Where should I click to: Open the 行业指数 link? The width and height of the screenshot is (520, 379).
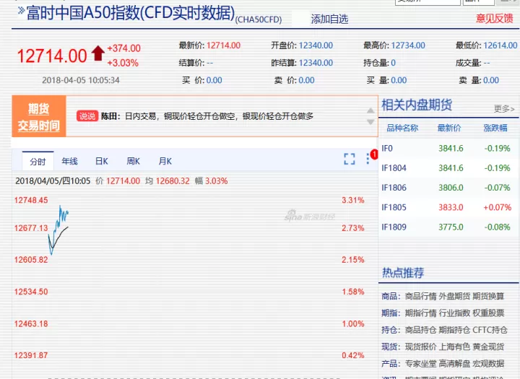454,313
